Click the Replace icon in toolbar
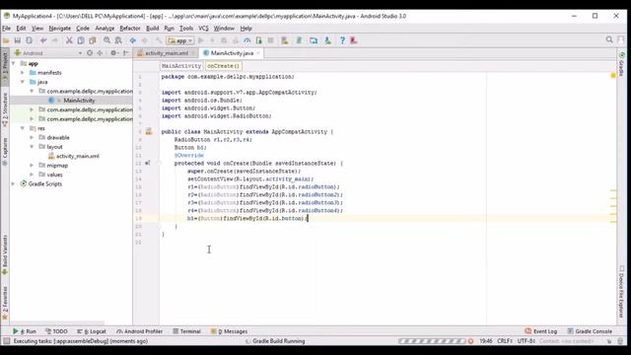The width and height of the screenshot is (631, 355). click(118, 40)
